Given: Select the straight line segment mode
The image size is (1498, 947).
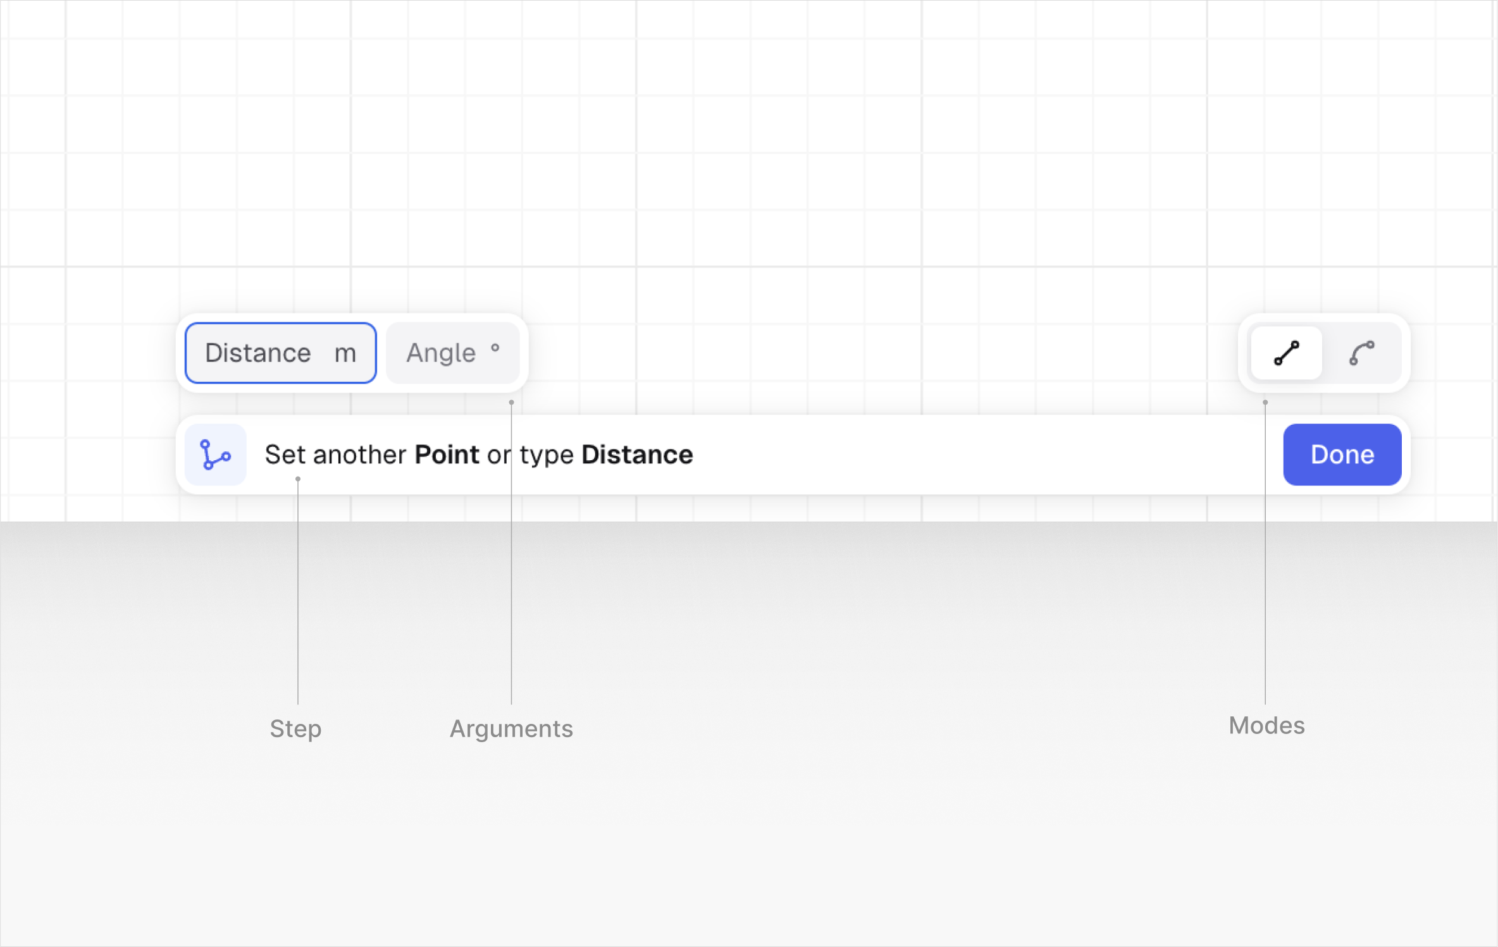Looking at the screenshot, I should pyautogui.click(x=1286, y=353).
